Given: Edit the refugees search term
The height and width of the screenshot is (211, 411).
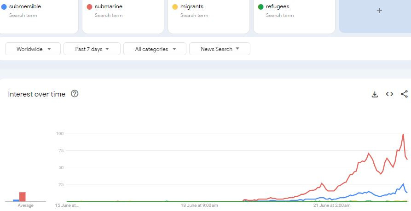Looking at the screenshot, I should [x=278, y=6].
